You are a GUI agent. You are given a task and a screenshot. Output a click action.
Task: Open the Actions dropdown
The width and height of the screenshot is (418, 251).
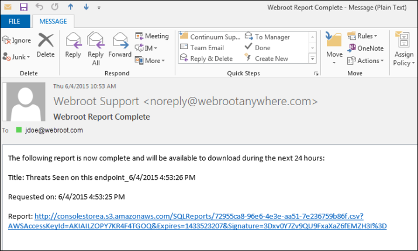coord(365,61)
